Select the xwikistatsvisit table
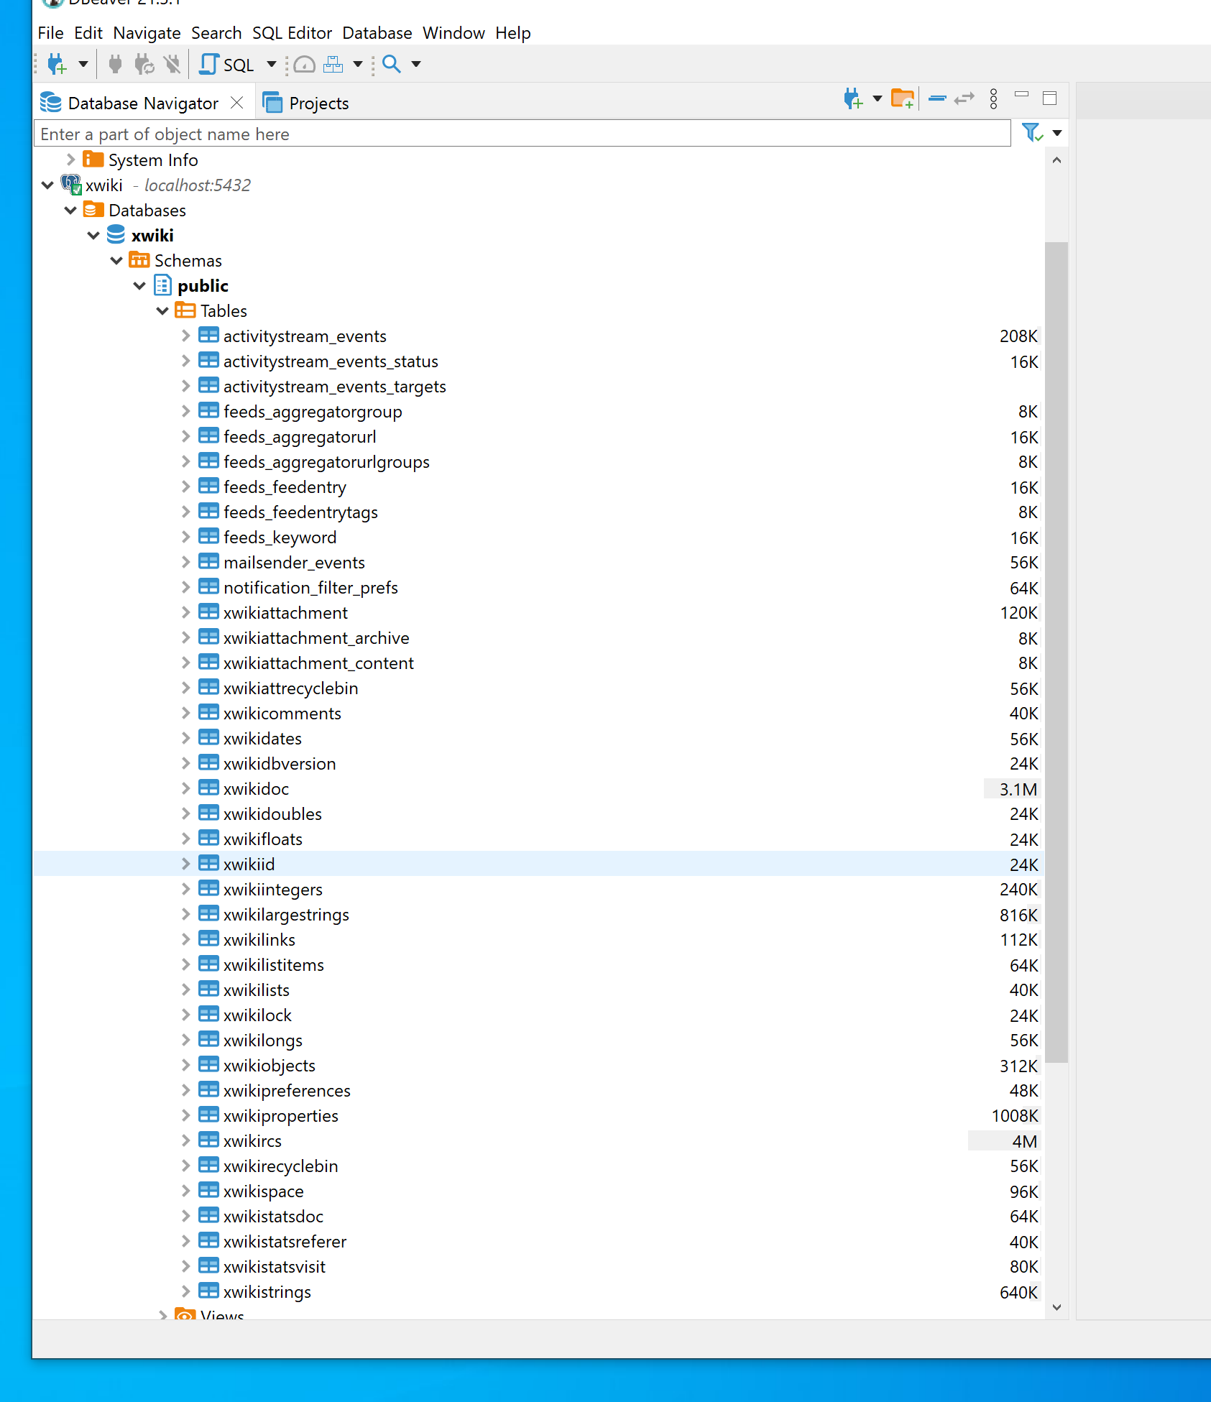The image size is (1211, 1402). [x=275, y=1267]
